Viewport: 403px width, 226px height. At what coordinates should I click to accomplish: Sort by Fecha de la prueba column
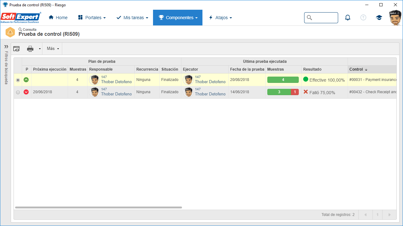247,69
